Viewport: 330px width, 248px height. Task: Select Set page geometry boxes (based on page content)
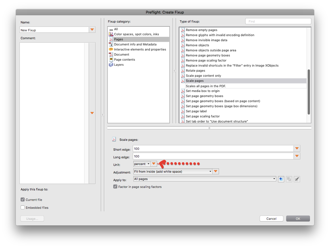[x=223, y=101]
